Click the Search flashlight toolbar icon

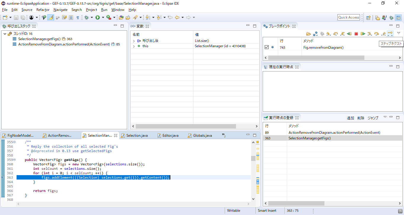[x=135, y=17]
